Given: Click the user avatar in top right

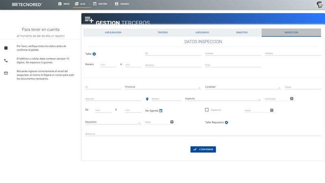Looking at the screenshot, I should coord(320,4).
